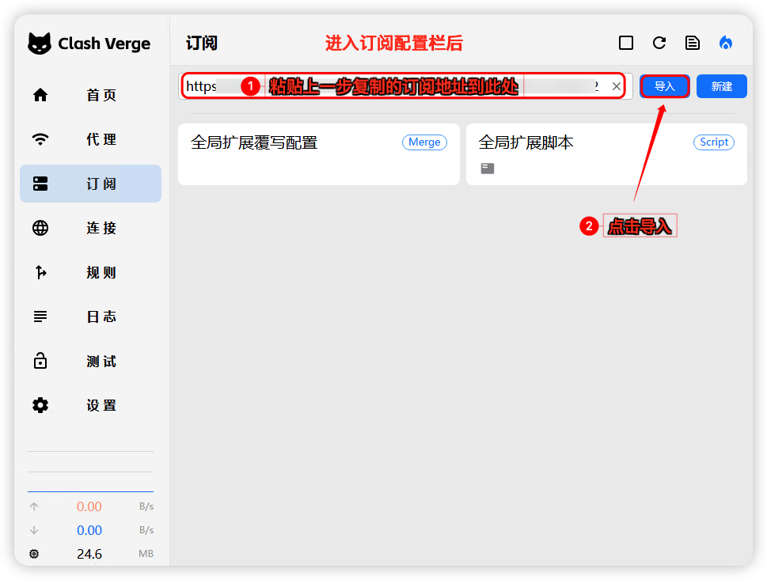The height and width of the screenshot is (580, 767).
Task: Clear the subscription URL with the X icon
Action: pyautogui.click(x=617, y=86)
